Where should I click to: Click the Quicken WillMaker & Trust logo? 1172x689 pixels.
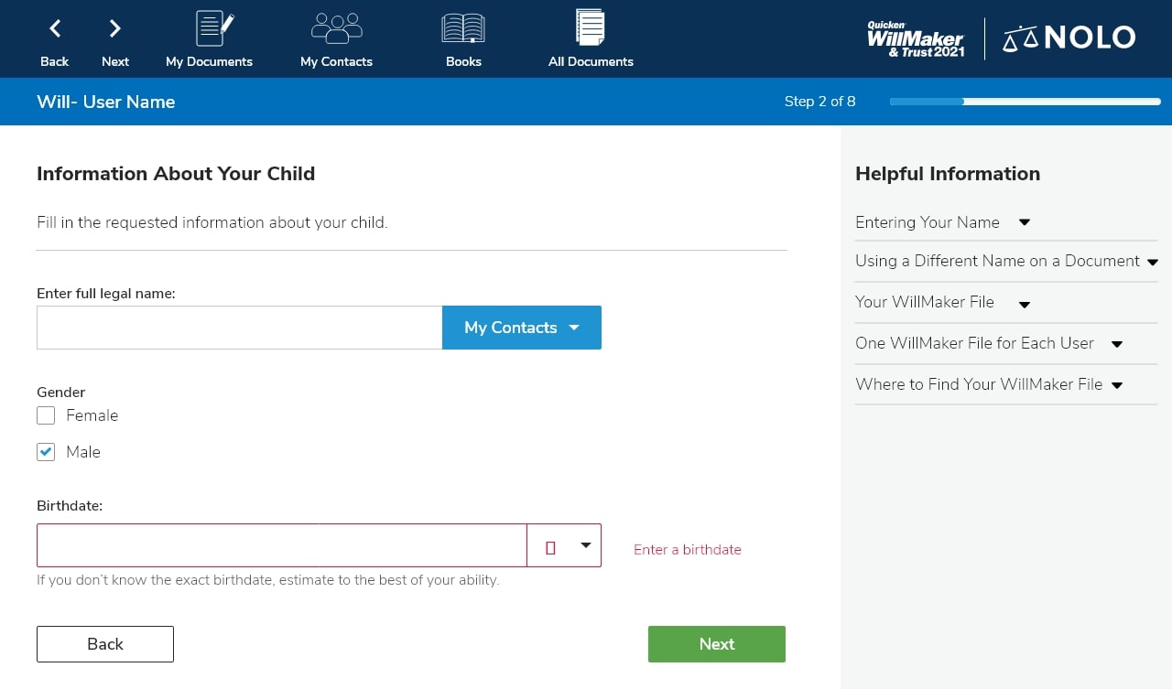[x=916, y=39]
